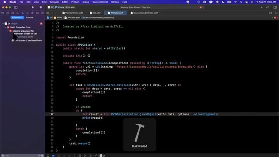Open Debug Memory Graph

(85, 156)
